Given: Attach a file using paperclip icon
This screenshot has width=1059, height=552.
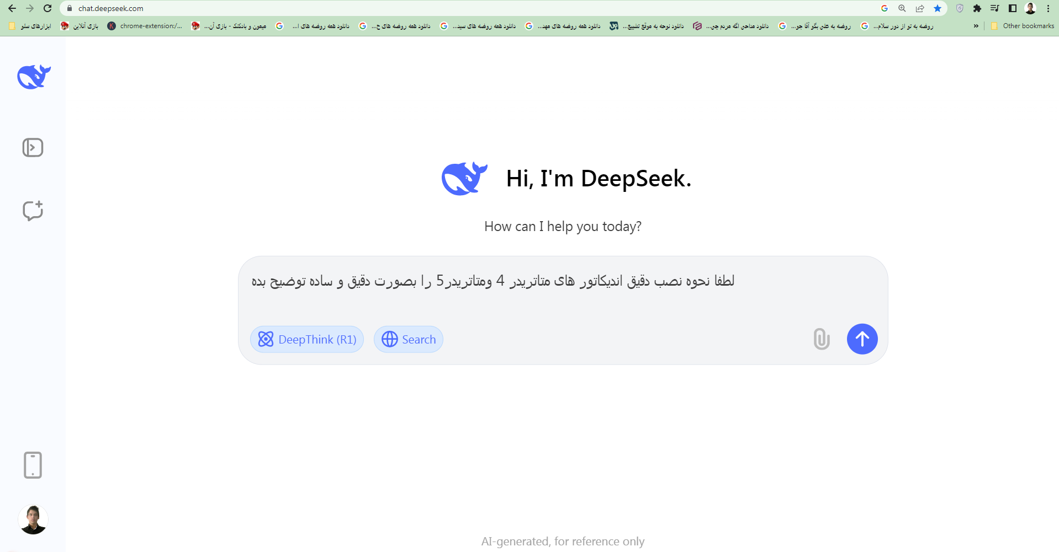Looking at the screenshot, I should tap(822, 339).
